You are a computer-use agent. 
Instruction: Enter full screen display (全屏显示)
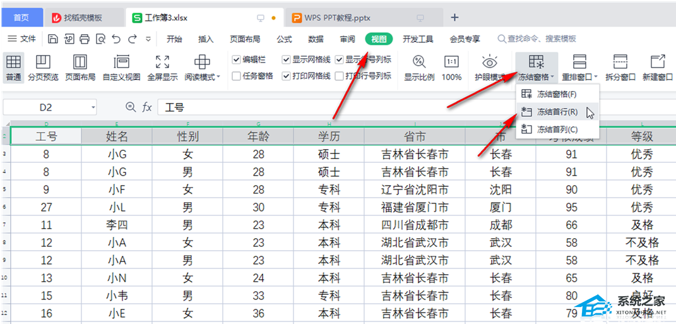pyautogui.click(x=162, y=68)
